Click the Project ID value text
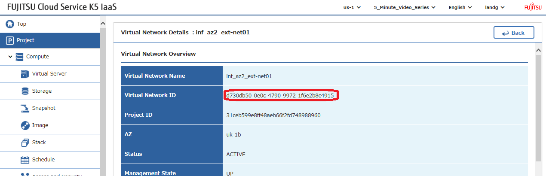The height and width of the screenshot is (176, 546). coord(273,115)
